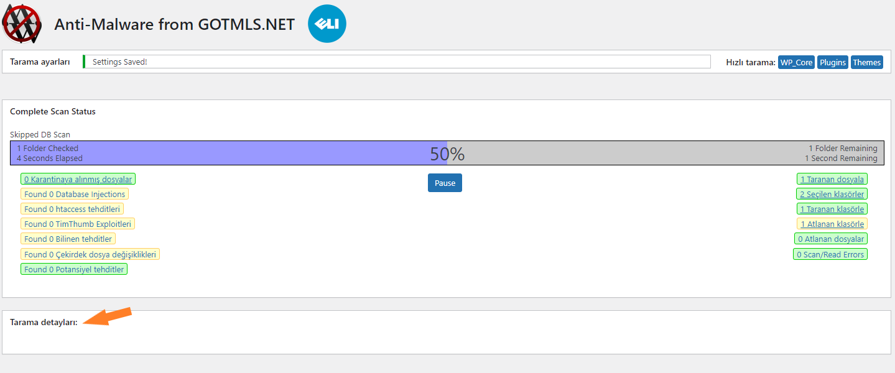Open Found 0 Potansiyel tehditler

click(x=74, y=269)
